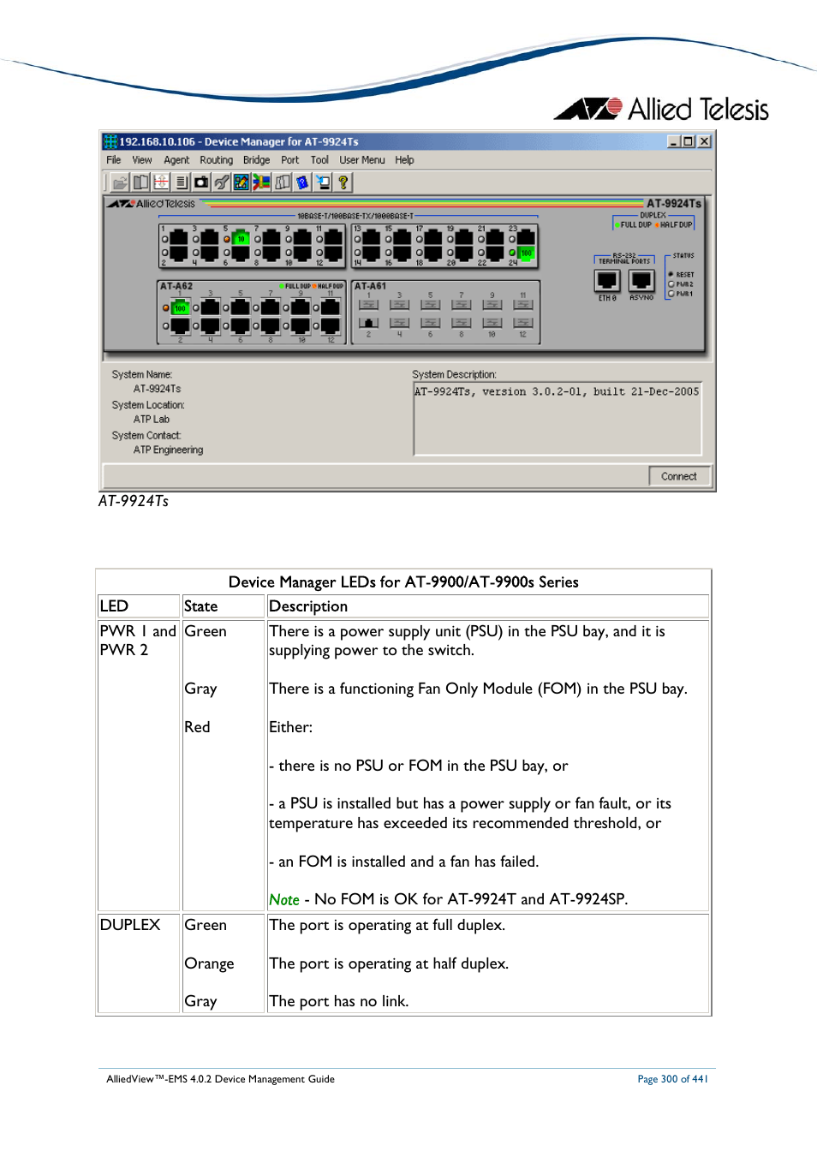Screen dimensions: 817x1157
Task: Click the pencil edit graph toolbar icon
Action: (x=242, y=182)
